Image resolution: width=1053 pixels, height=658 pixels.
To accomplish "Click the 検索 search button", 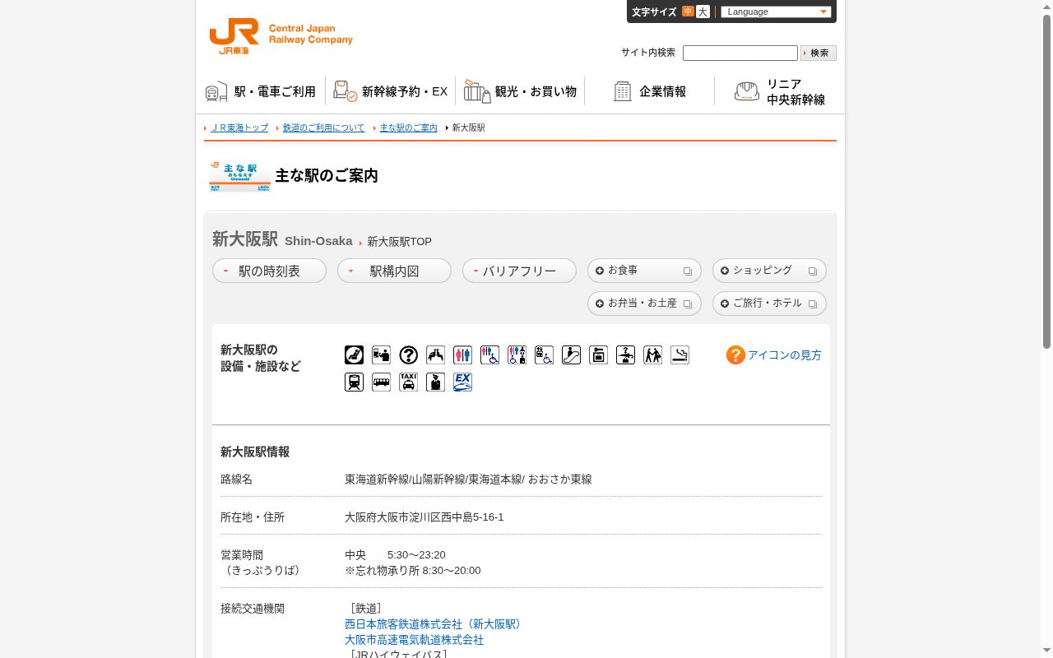I will coord(819,53).
